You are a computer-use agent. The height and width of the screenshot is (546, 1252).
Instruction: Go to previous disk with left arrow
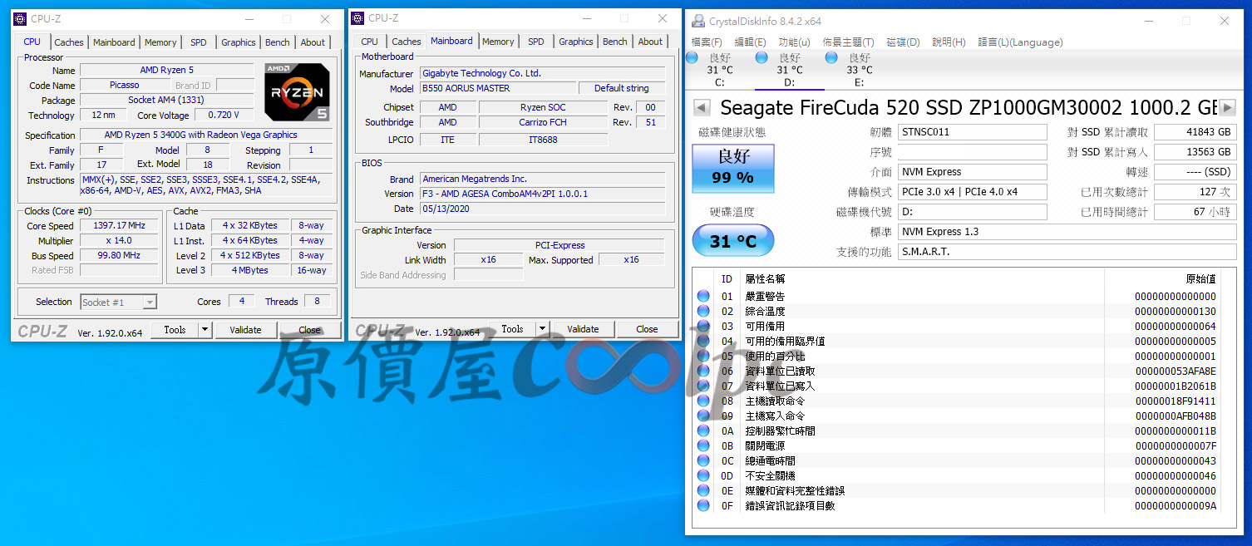coord(701,107)
